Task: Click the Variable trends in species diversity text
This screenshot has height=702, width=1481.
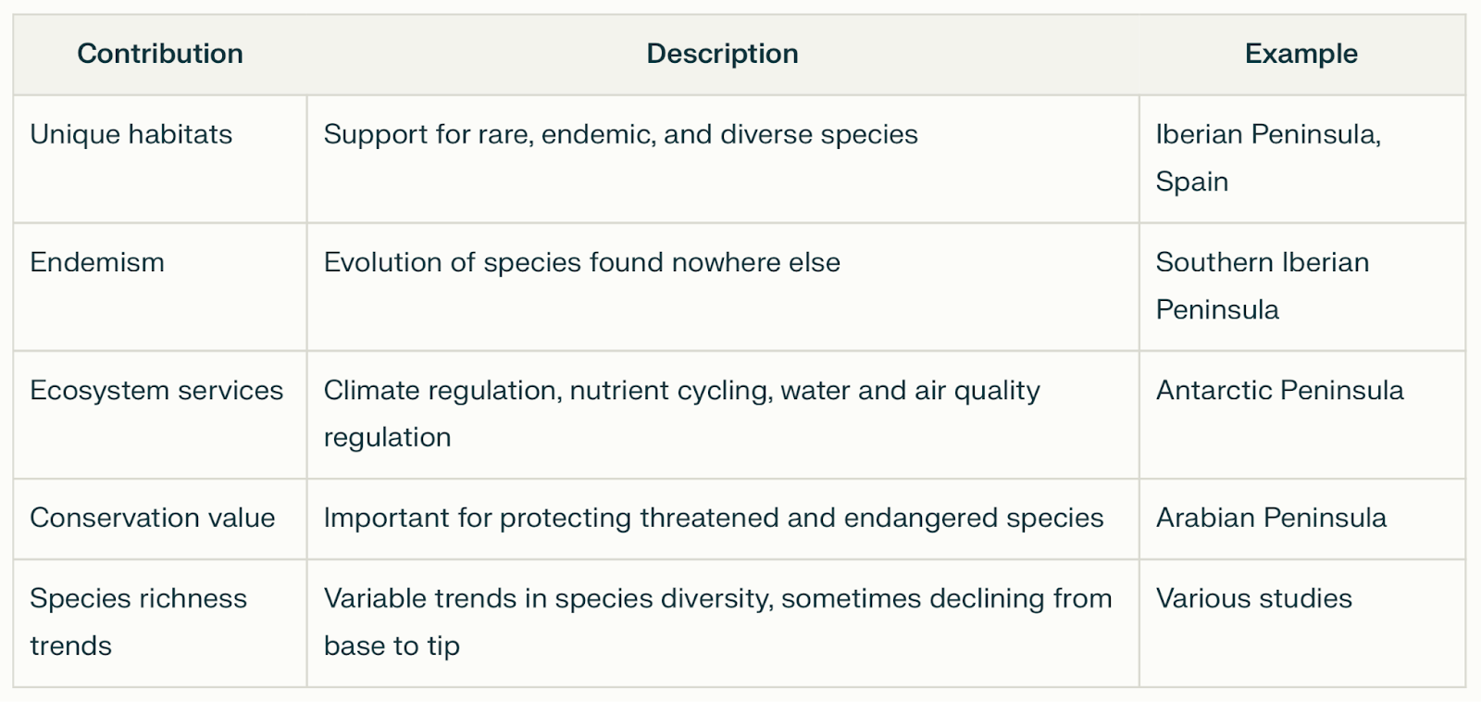Action: pos(718,598)
